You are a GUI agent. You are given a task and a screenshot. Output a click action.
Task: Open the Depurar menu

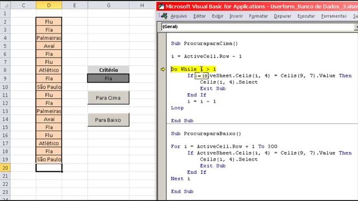(x=282, y=16)
